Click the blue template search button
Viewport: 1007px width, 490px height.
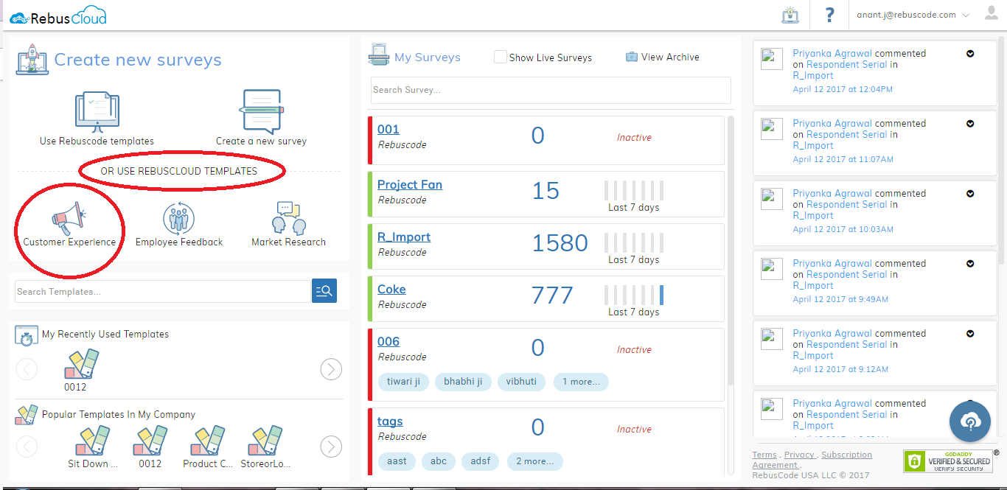click(324, 291)
